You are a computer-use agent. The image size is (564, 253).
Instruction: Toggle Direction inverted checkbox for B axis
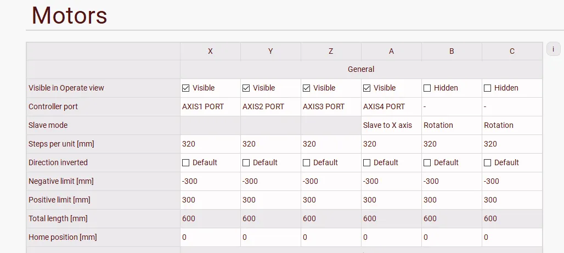pyautogui.click(x=427, y=162)
